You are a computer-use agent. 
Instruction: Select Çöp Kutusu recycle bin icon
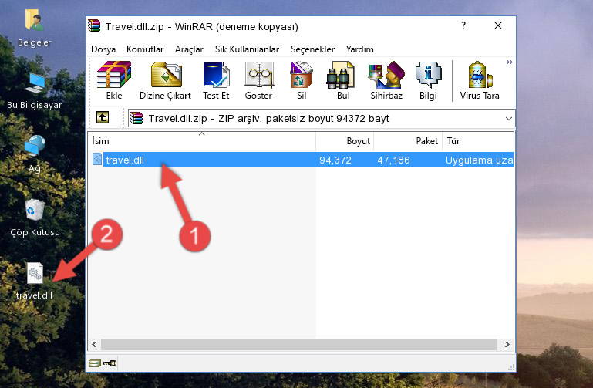(x=35, y=218)
